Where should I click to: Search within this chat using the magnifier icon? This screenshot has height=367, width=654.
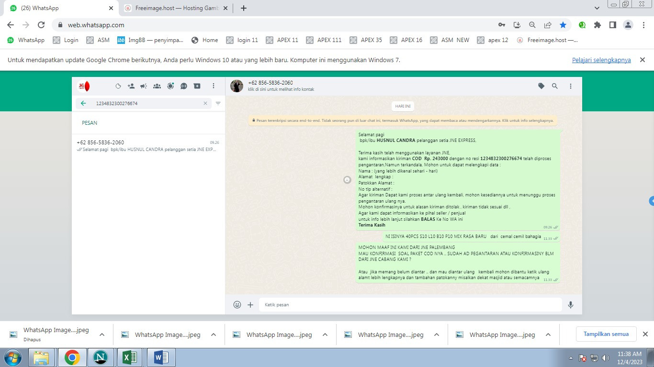pos(555,86)
